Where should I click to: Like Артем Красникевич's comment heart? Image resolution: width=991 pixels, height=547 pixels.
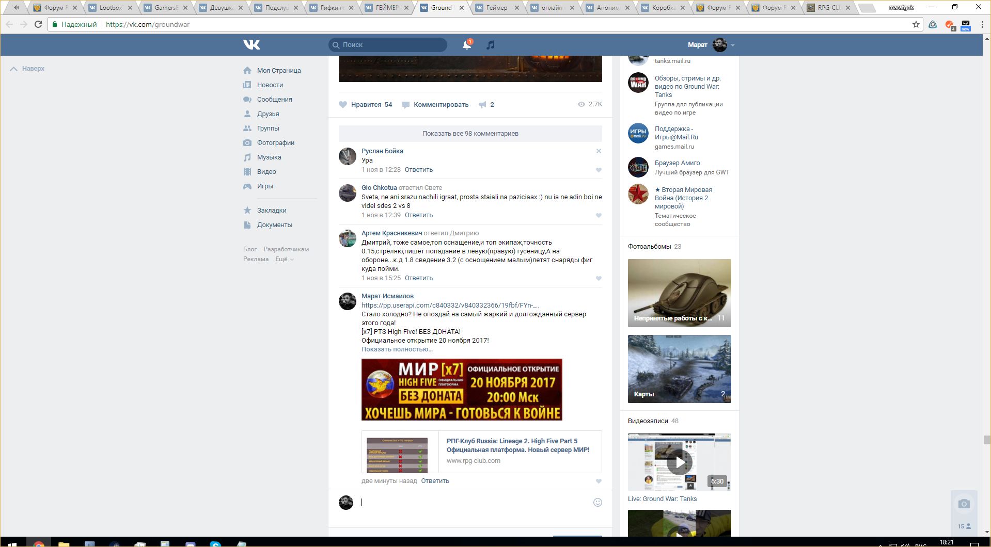(x=599, y=279)
